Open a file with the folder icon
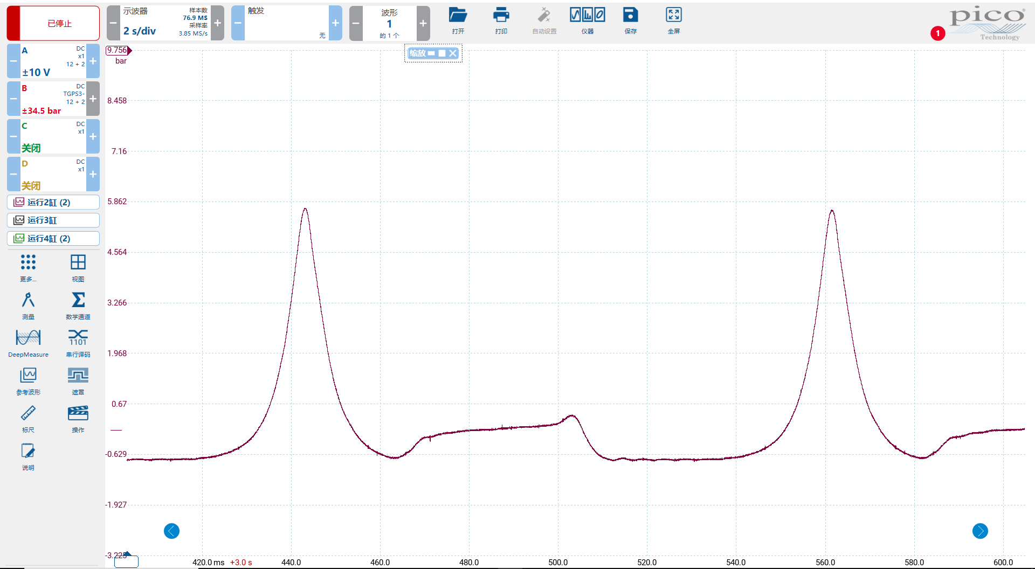 458,21
